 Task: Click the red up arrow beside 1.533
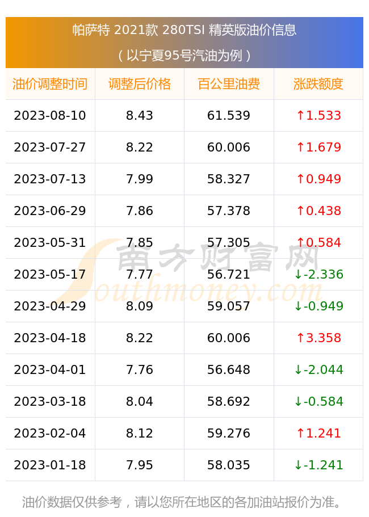(x=300, y=115)
